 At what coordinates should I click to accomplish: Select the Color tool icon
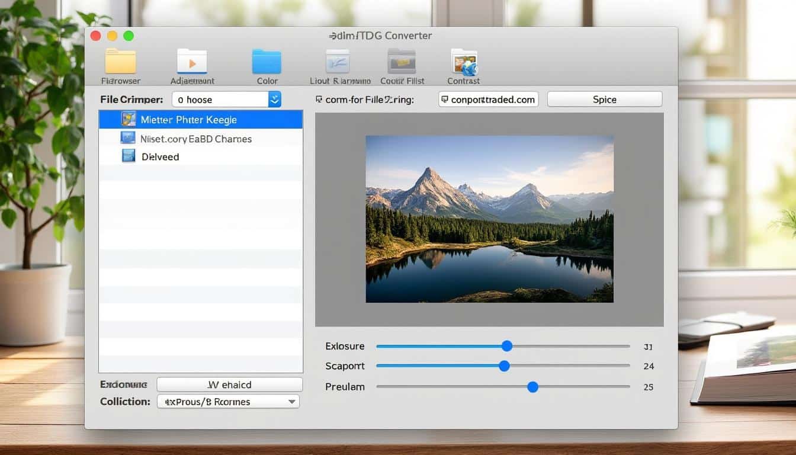267,61
